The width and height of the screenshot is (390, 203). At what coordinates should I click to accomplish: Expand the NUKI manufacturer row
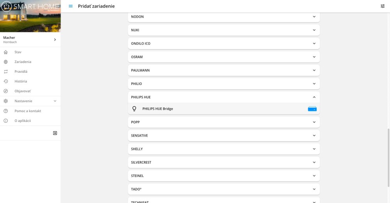[224, 30]
